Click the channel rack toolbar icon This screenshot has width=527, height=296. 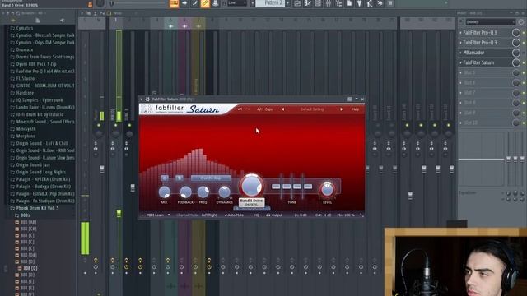[318, 3]
